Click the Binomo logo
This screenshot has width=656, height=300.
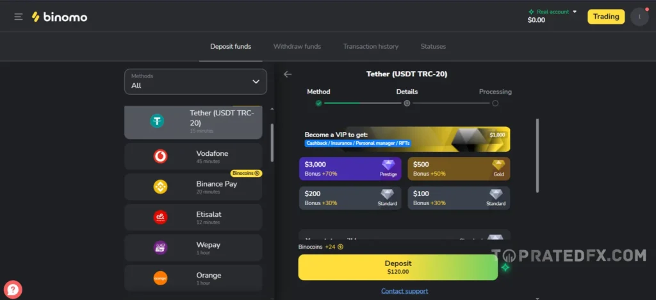tap(60, 17)
